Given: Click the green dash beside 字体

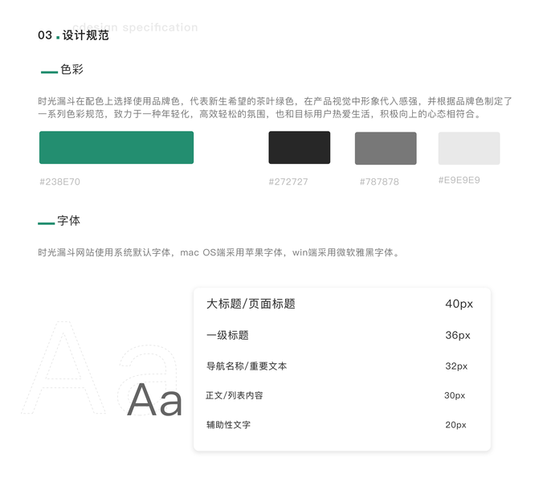Looking at the screenshot, I should coord(46,223).
